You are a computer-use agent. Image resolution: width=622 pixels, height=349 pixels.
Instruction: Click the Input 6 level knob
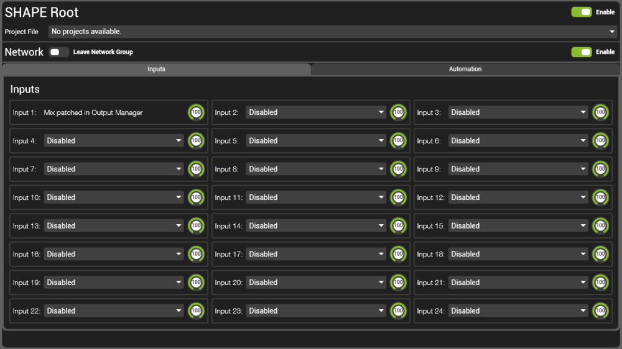coord(600,141)
